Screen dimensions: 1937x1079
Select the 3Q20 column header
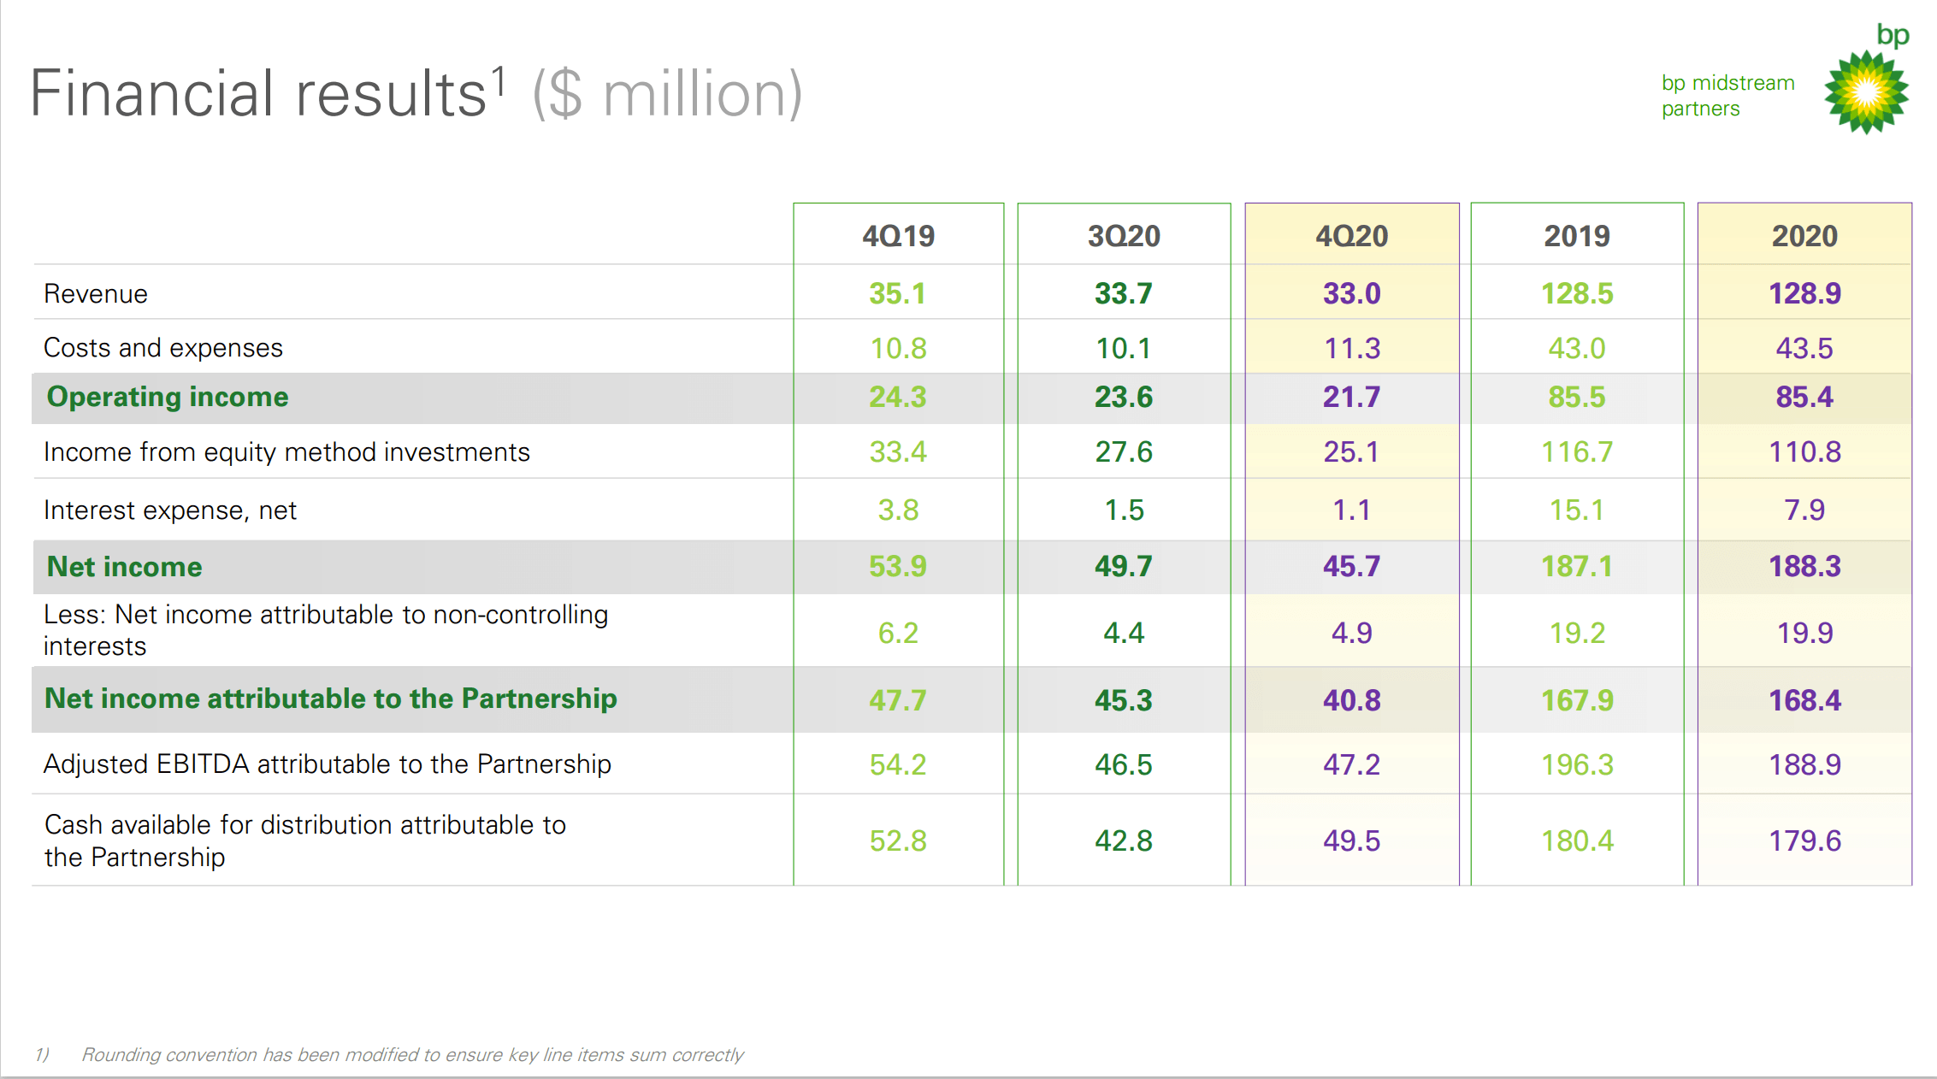click(x=1124, y=236)
